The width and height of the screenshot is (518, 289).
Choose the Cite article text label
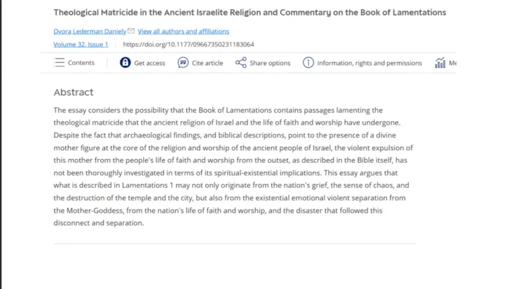(x=207, y=63)
